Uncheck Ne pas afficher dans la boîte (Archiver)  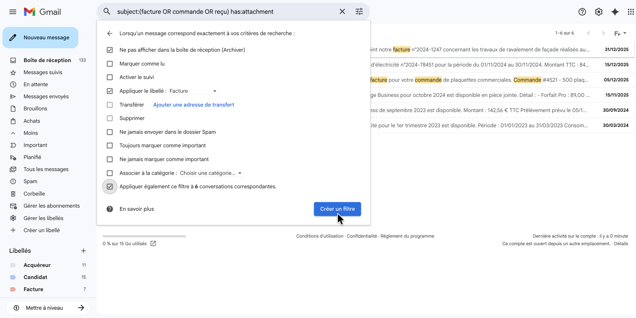click(110, 50)
